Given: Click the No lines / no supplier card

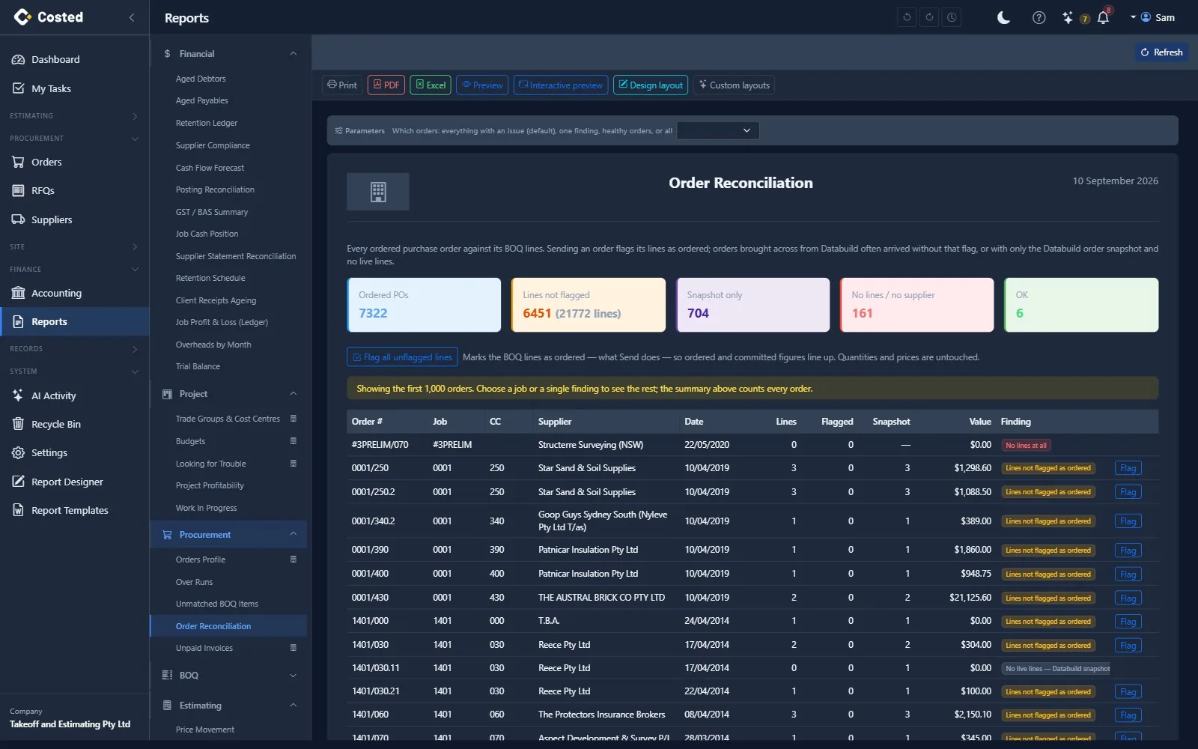Looking at the screenshot, I should [x=917, y=305].
